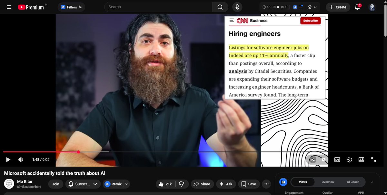387x195 pixels.
Task: Play the video
Action: click(x=8, y=160)
